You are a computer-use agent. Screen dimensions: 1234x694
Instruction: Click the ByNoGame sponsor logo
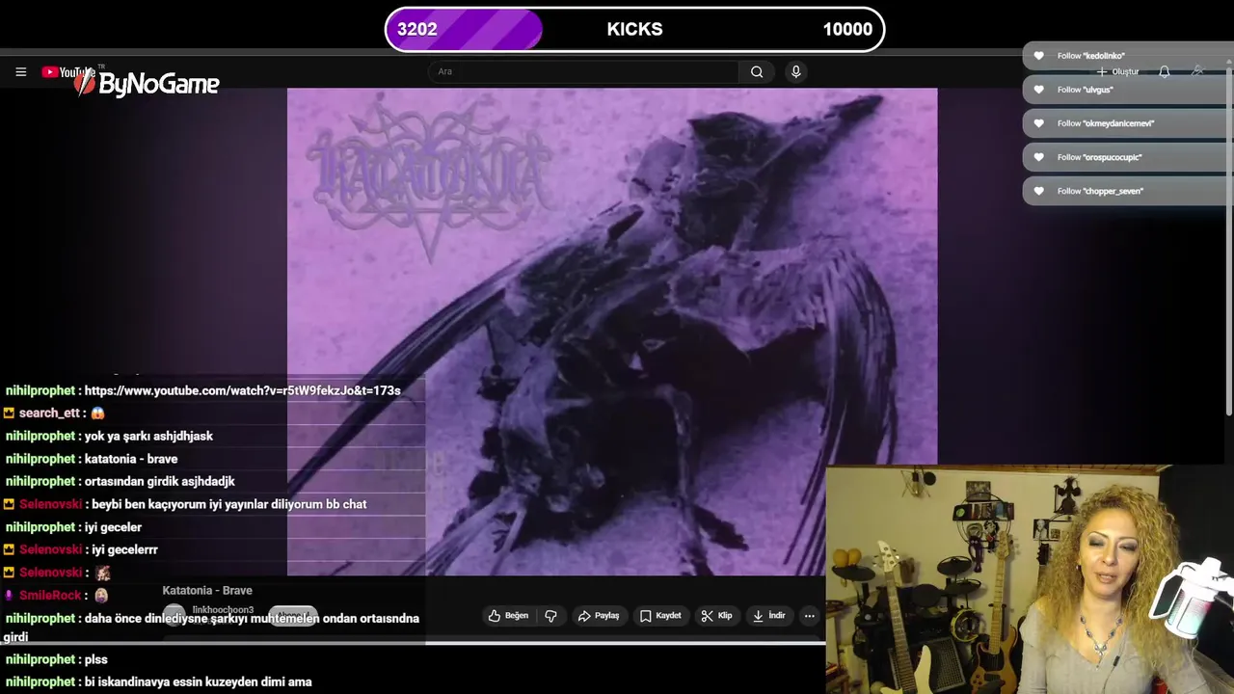(148, 84)
